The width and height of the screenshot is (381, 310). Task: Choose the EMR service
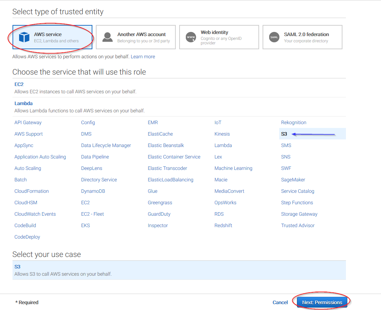[x=153, y=122]
